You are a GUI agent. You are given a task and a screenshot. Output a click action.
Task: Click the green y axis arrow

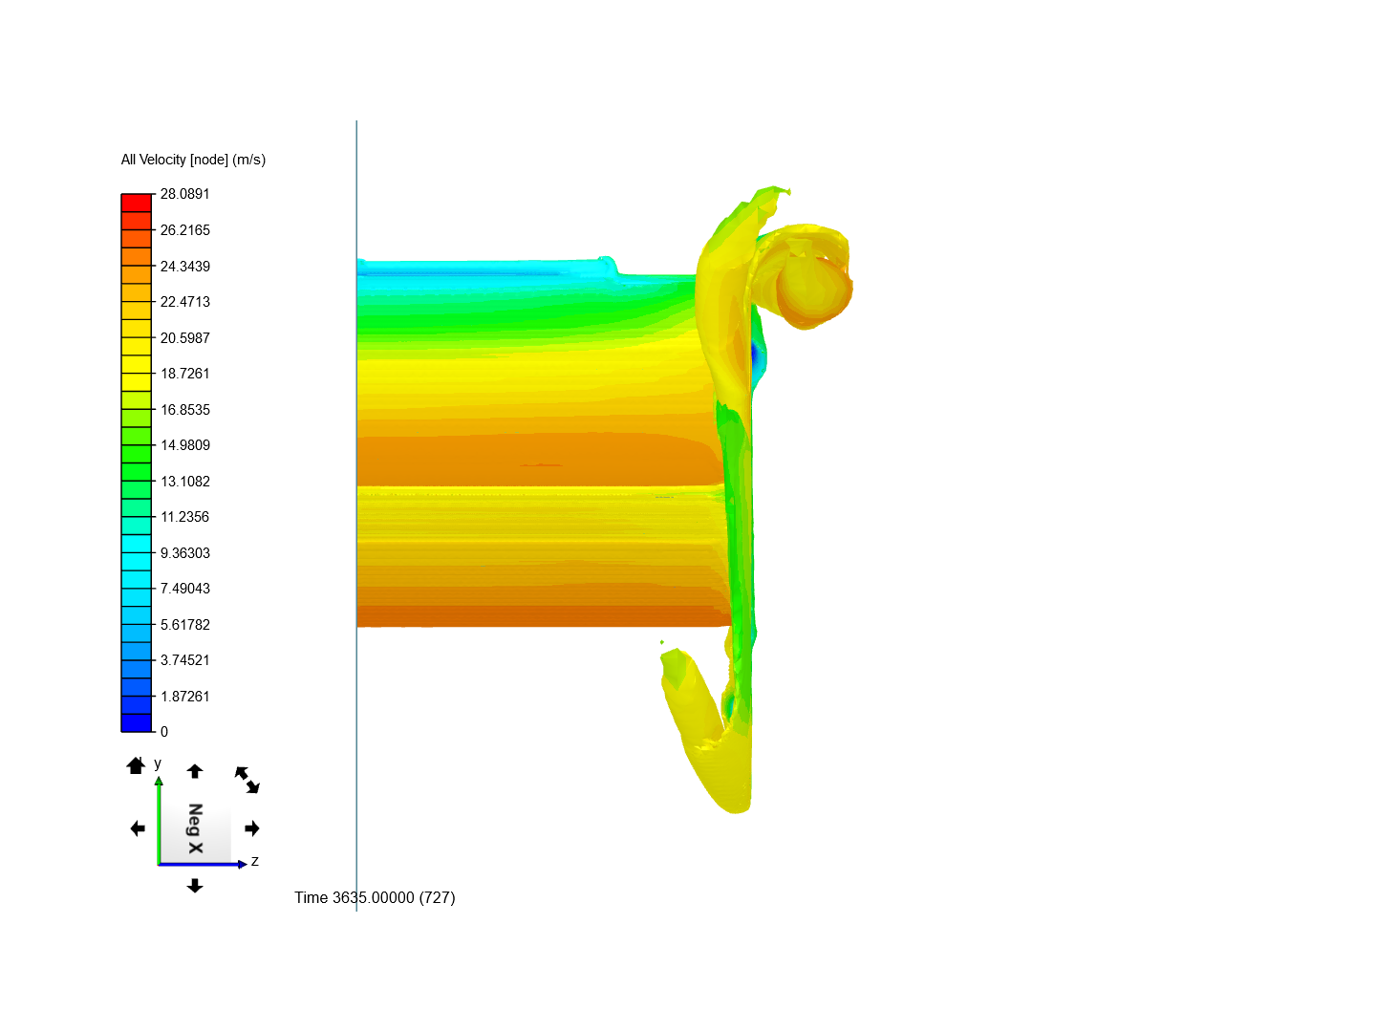tap(159, 820)
